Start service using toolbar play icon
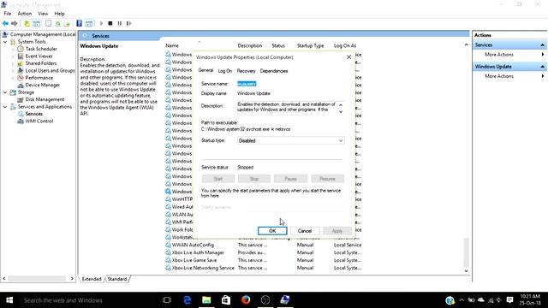 tap(101, 23)
